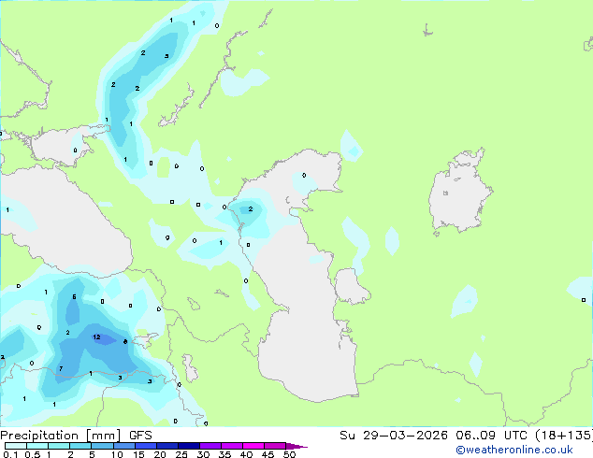
Task: Click the 9 value on the map
Action: point(167,237)
